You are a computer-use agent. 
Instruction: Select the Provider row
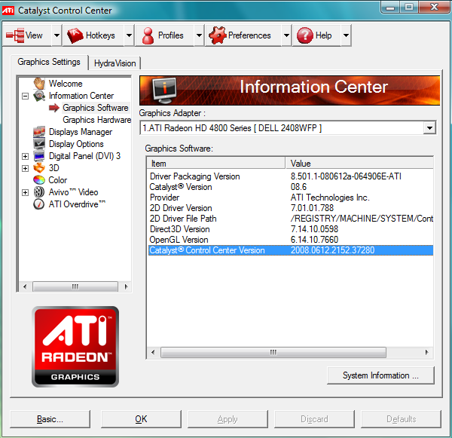[290, 198]
